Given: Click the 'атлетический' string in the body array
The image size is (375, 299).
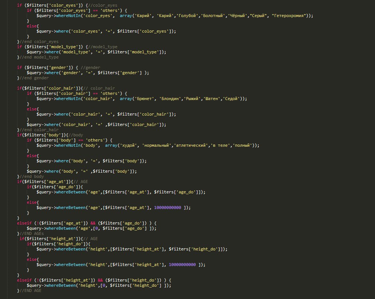Looking at the screenshot, I should pyautogui.click(x=191, y=146).
